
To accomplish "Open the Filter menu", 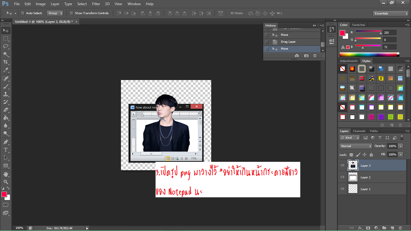I will 96,4.
